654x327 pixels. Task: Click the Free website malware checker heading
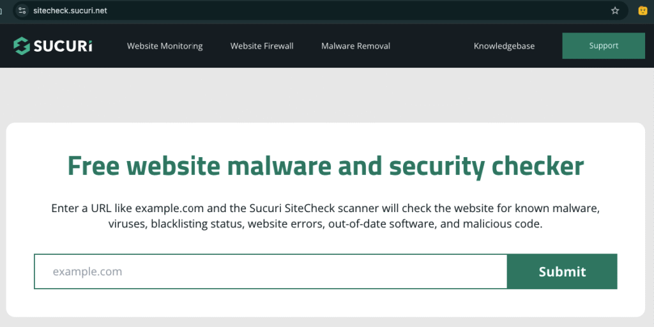coord(326,166)
